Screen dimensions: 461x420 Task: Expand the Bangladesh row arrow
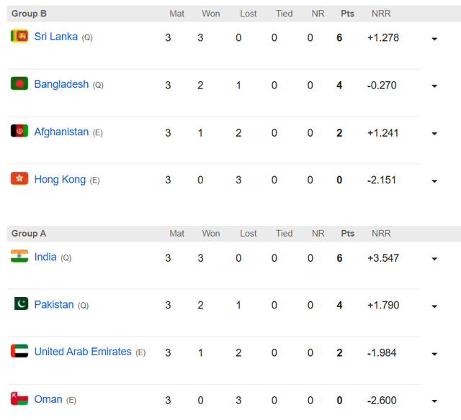[x=434, y=86]
